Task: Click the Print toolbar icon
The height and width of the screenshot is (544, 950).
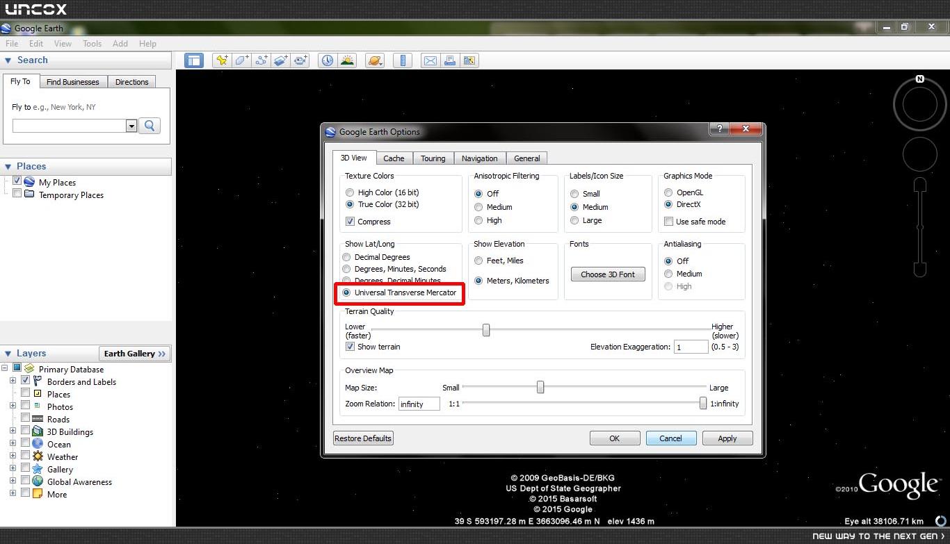Action: click(x=450, y=60)
